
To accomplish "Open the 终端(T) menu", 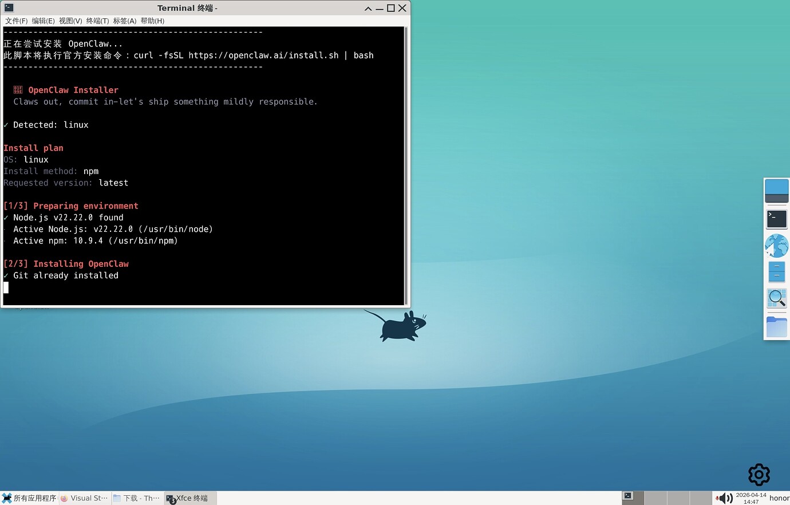I will [x=97, y=21].
